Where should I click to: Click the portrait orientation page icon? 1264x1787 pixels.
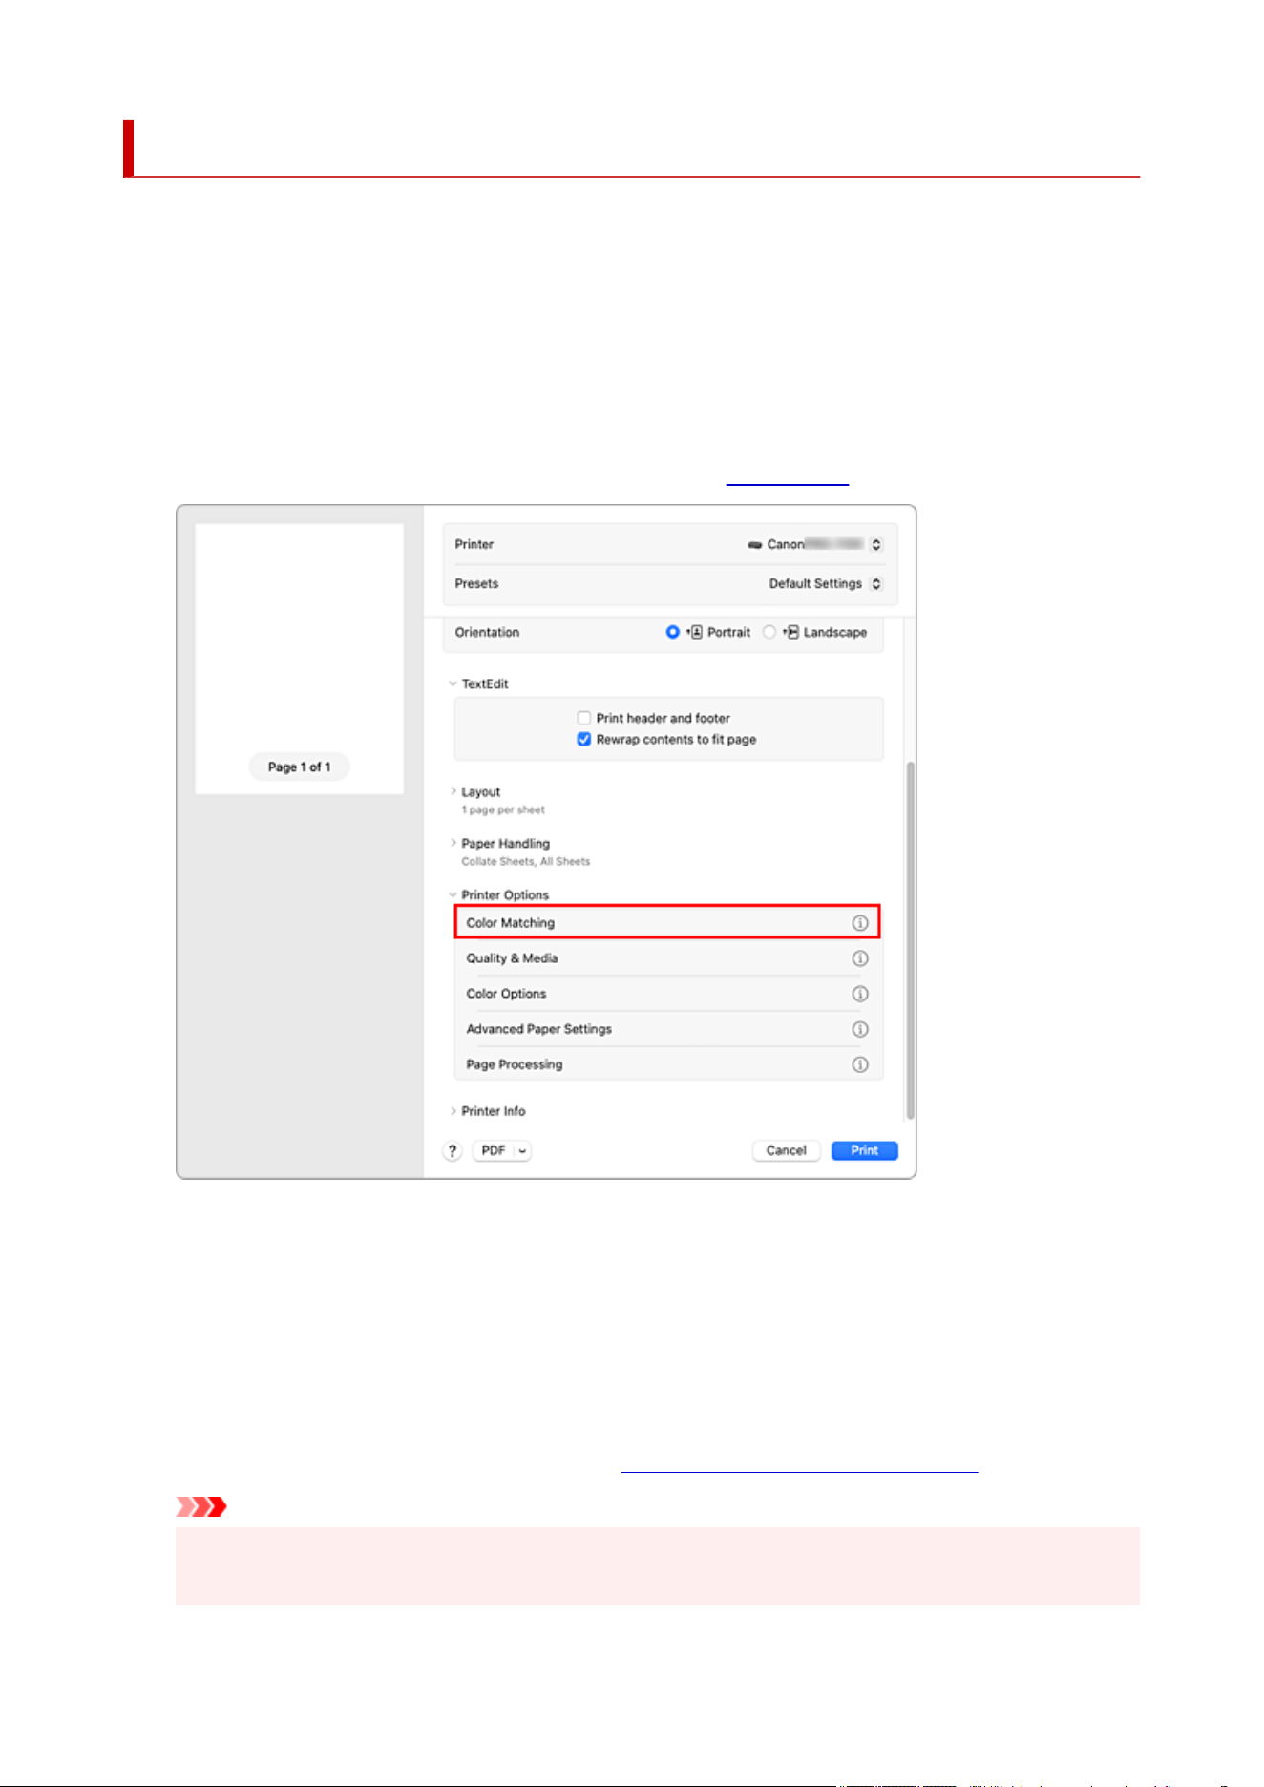(x=695, y=632)
